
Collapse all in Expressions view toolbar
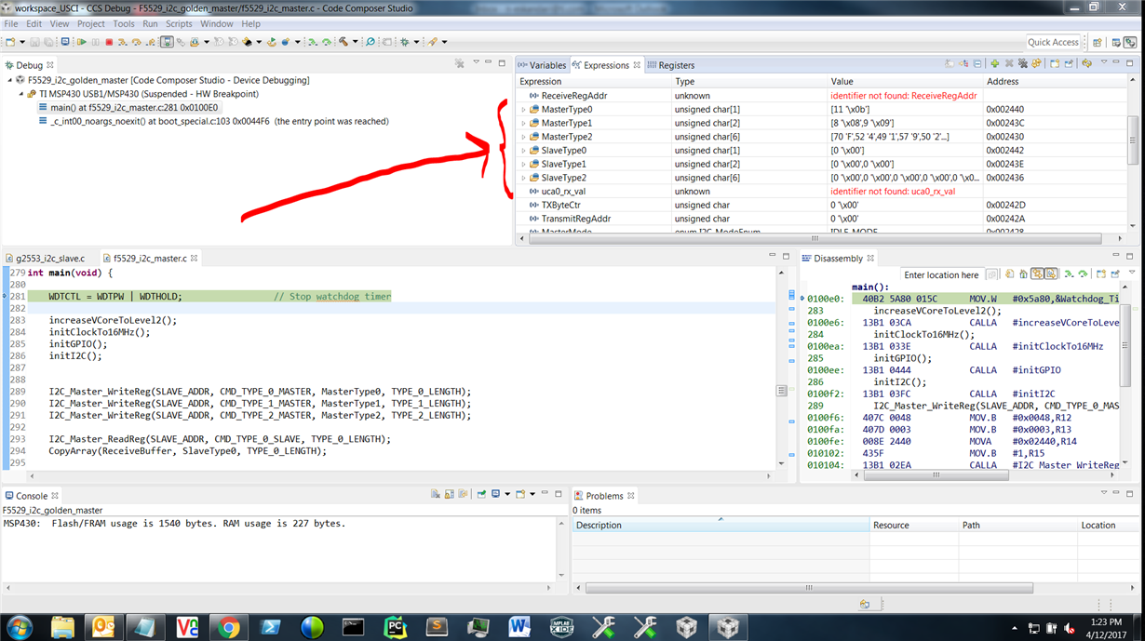pyautogui.click(x=977, y=64)
